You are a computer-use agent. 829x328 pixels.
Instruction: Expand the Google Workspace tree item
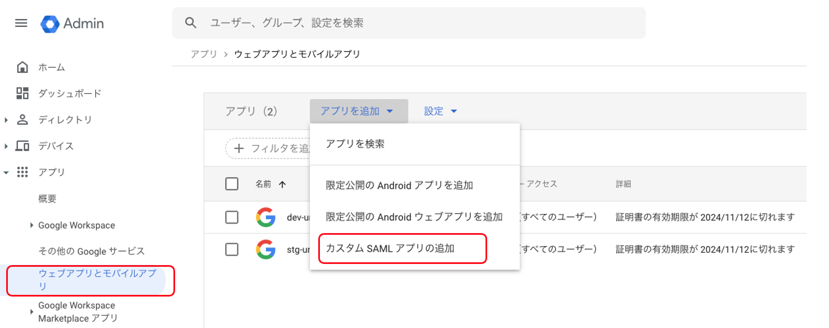coord(31,225)
